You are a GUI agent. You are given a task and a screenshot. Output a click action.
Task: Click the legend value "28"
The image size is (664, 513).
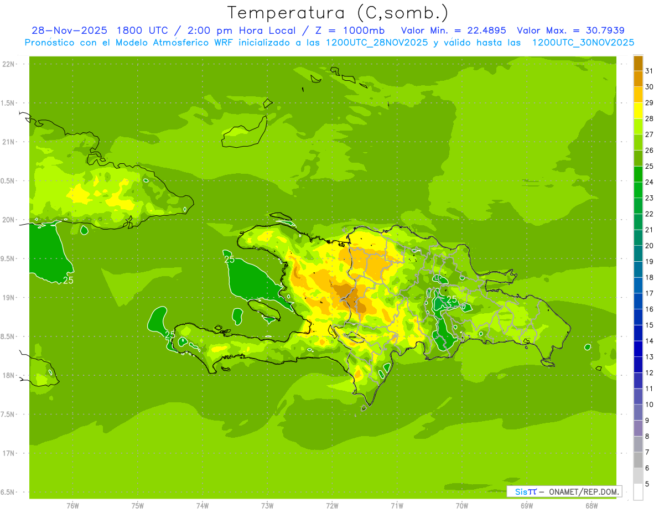649,118
